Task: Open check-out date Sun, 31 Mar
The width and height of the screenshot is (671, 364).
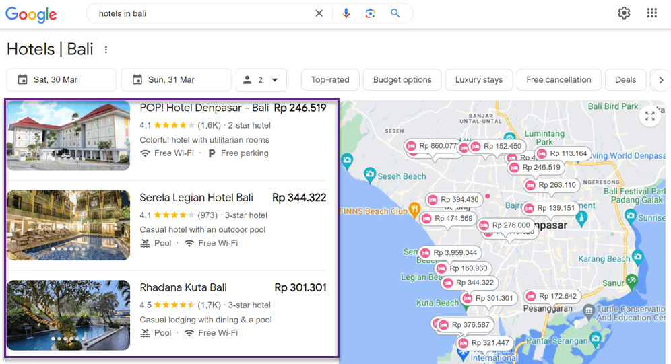Action: [x=176, y=80]
